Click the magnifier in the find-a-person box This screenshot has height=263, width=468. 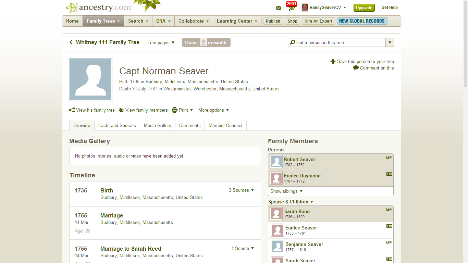coord(292,42)
